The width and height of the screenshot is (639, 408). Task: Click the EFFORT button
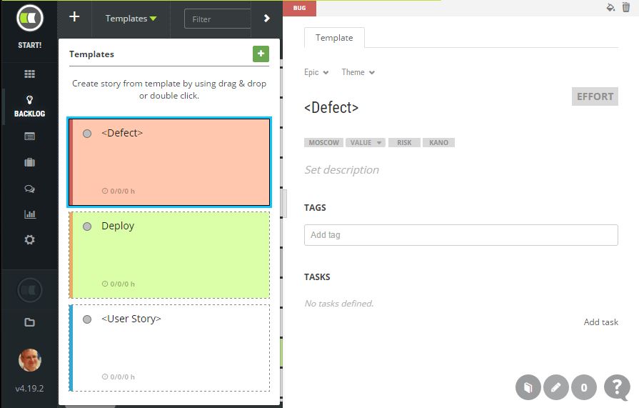click(595, 96)
